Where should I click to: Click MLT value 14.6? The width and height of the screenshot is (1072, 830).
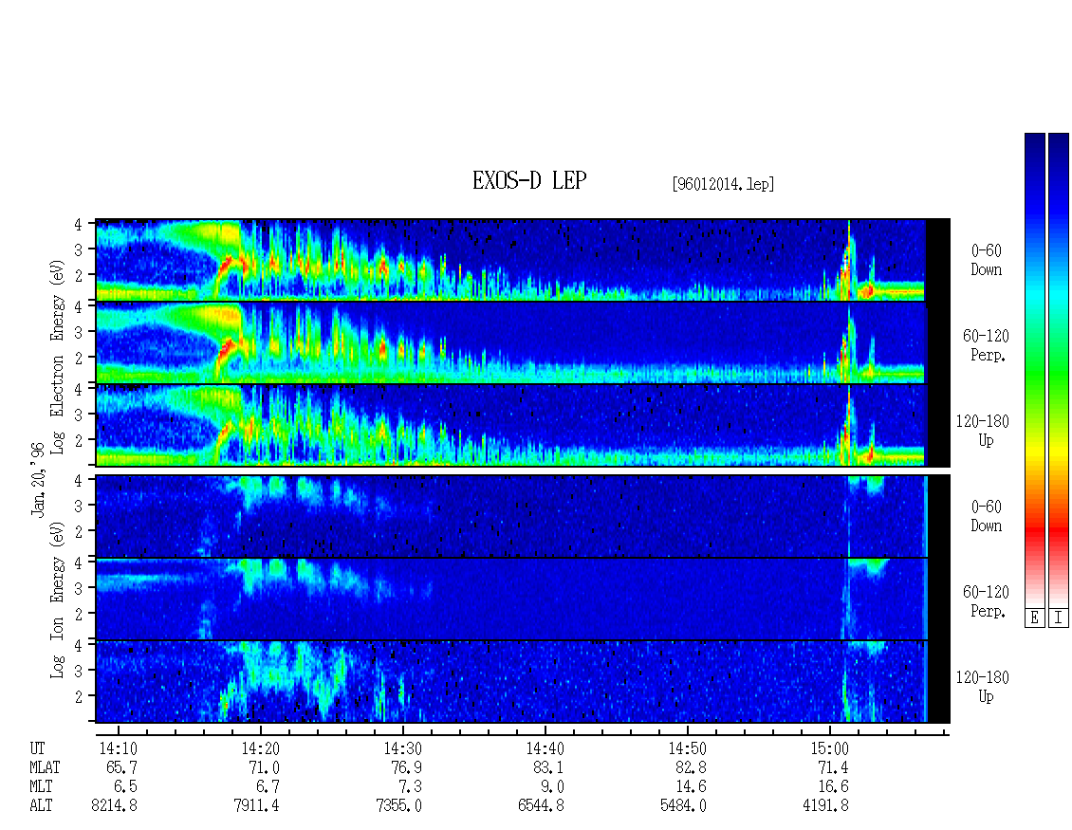tap(691, 787)
